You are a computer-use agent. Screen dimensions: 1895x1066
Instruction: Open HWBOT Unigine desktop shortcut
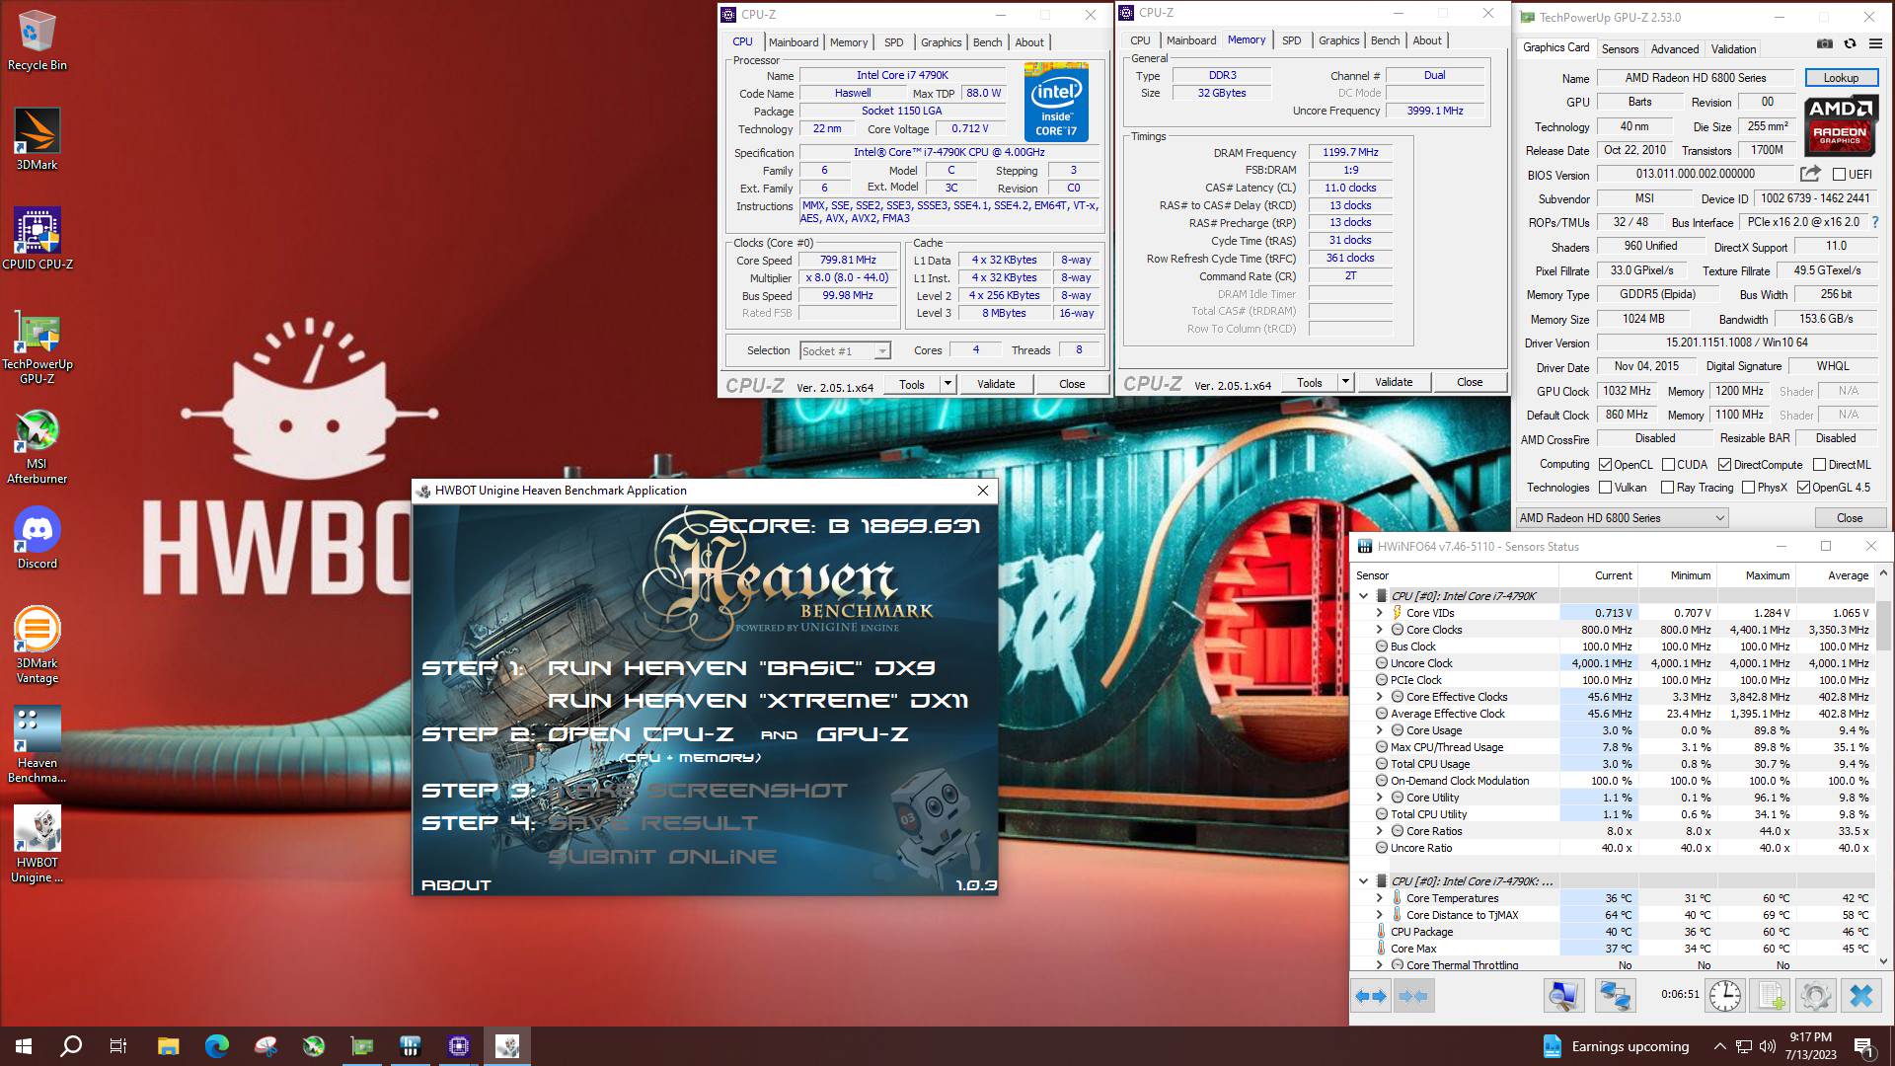pyautogui.click(x=37, y=845)
